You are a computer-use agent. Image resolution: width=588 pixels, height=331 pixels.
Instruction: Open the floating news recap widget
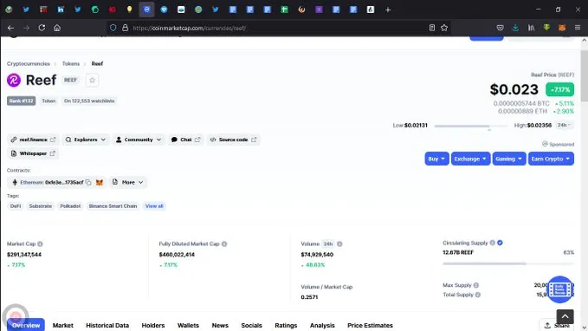tap(560, 289)
